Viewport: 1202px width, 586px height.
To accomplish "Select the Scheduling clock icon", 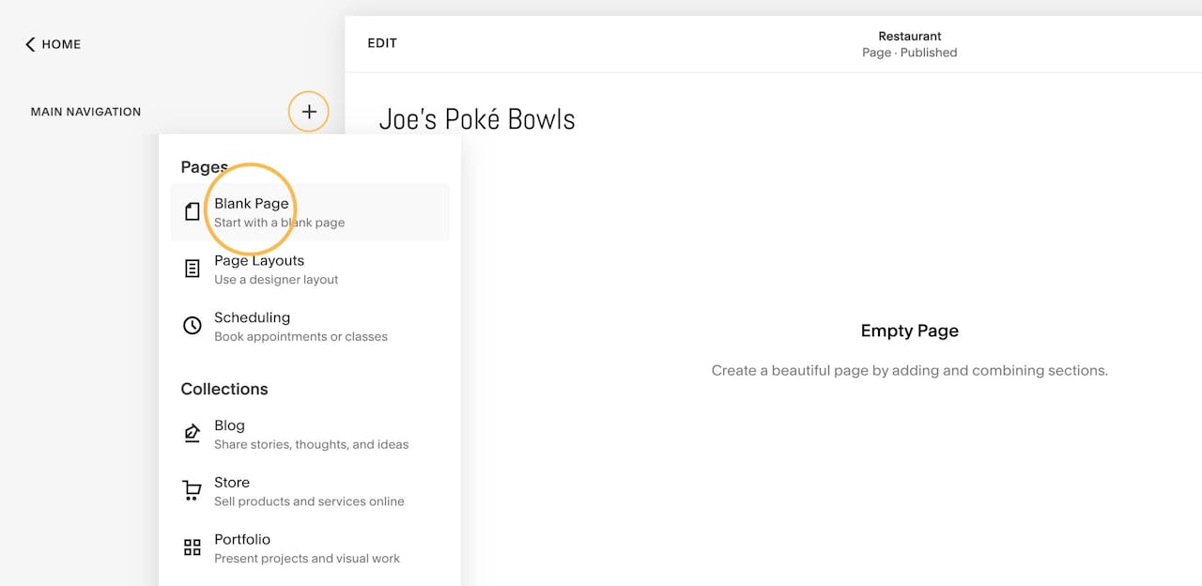I will click(x=193, y=326).
